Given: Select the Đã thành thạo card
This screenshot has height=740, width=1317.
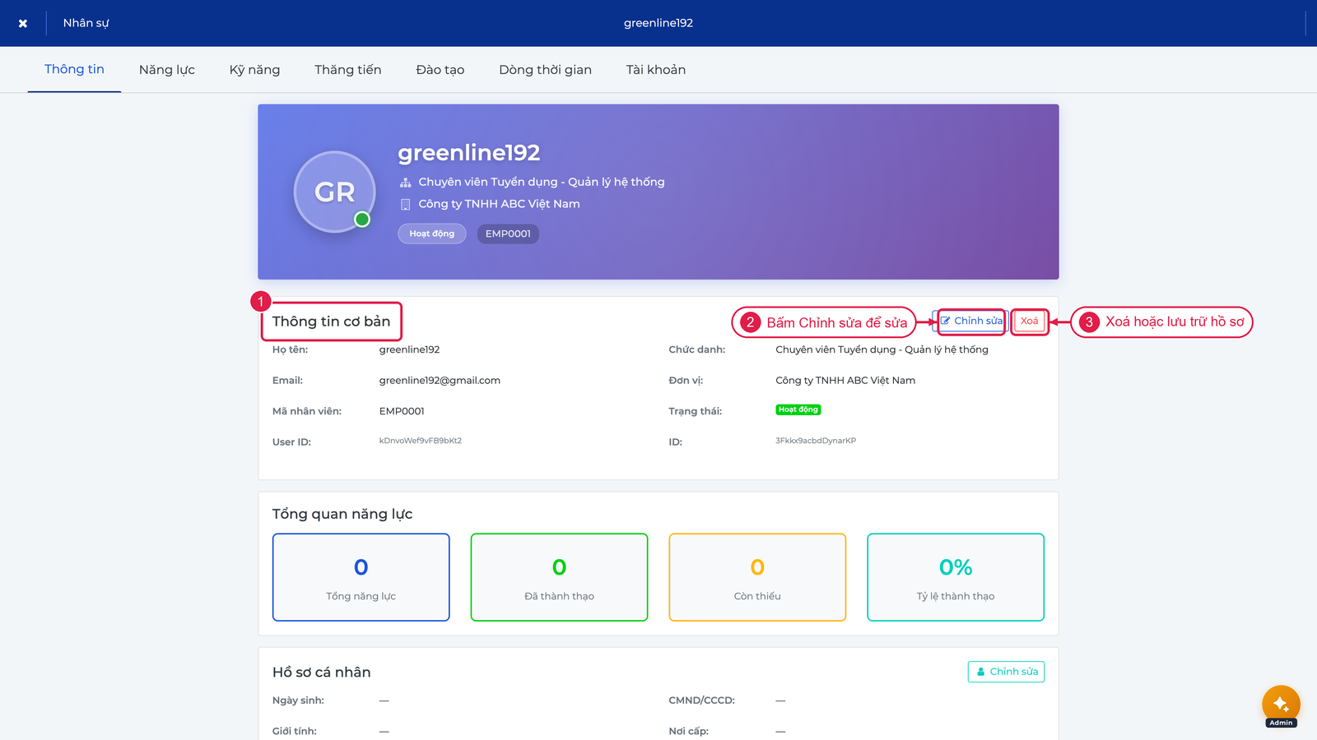Looking at the screenshot, I should tap(560, 577).
